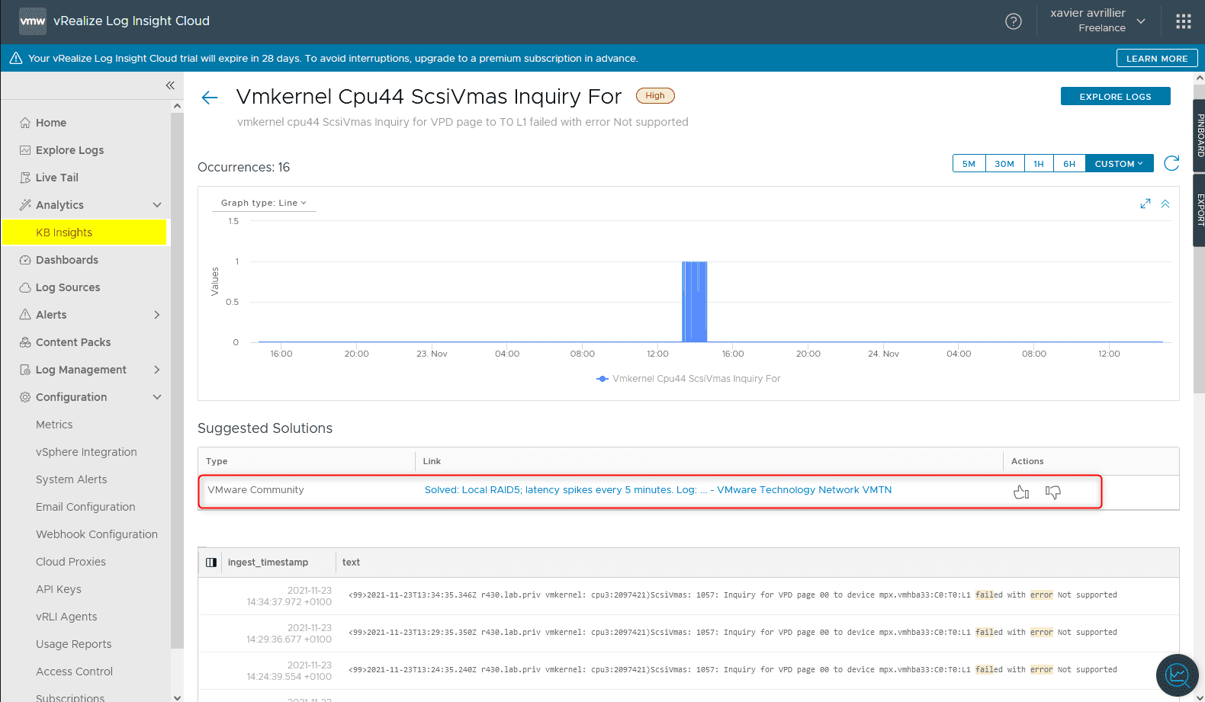The height and width of the screenshot is (702, 1205).
Task: Open Webhook Configuration page
Action: tap(97, 534)
